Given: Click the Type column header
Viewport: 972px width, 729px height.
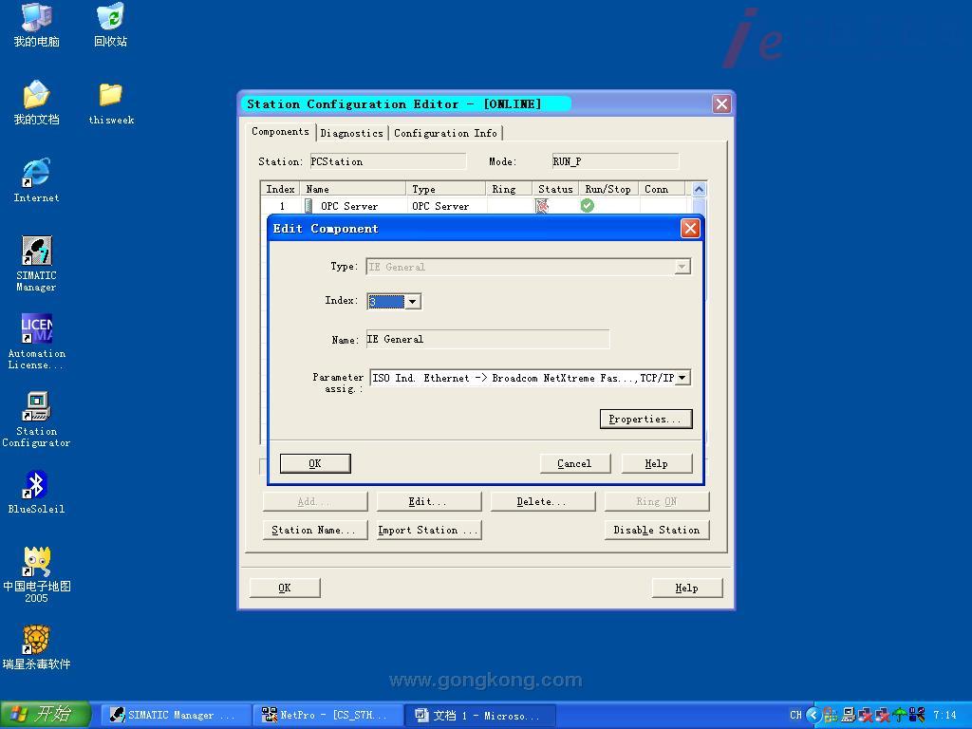Looking at the screenshot, I should coord(446,189).
